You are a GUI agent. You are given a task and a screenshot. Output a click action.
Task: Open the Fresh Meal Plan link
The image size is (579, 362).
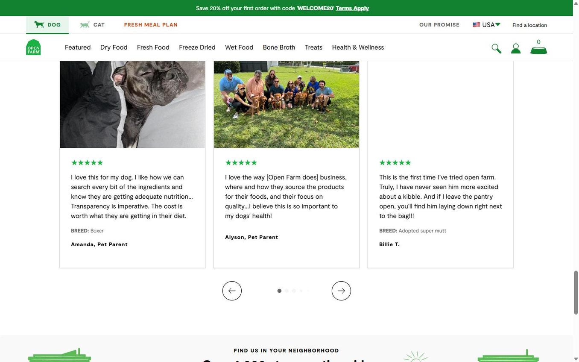click(x=151, y=25)
